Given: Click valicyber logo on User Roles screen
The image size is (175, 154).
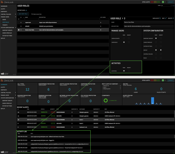Looking at the screenshot, I should point(5,74).
